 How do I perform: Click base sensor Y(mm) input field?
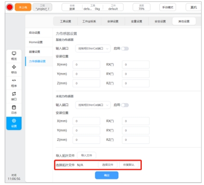(86, 74)
